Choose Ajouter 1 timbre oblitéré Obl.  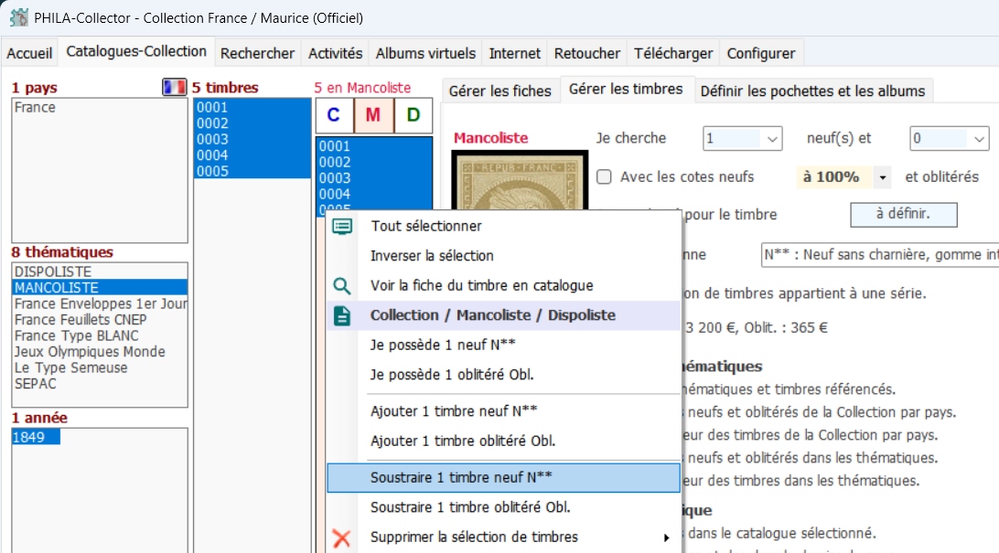(503, 441)
